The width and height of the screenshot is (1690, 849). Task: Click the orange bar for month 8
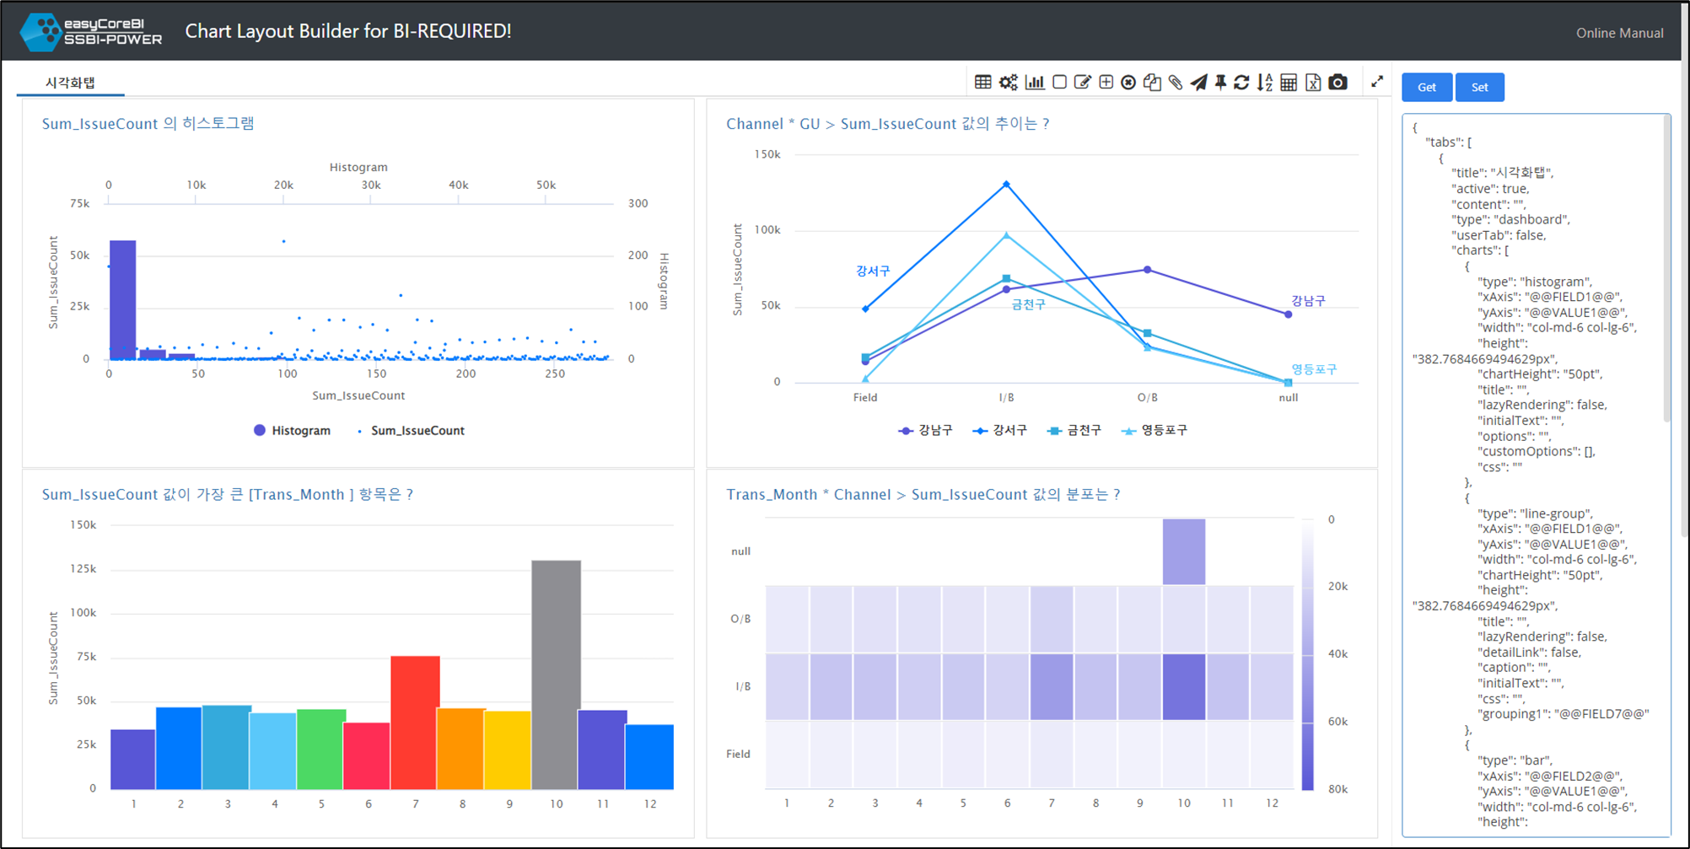point(461,749)
